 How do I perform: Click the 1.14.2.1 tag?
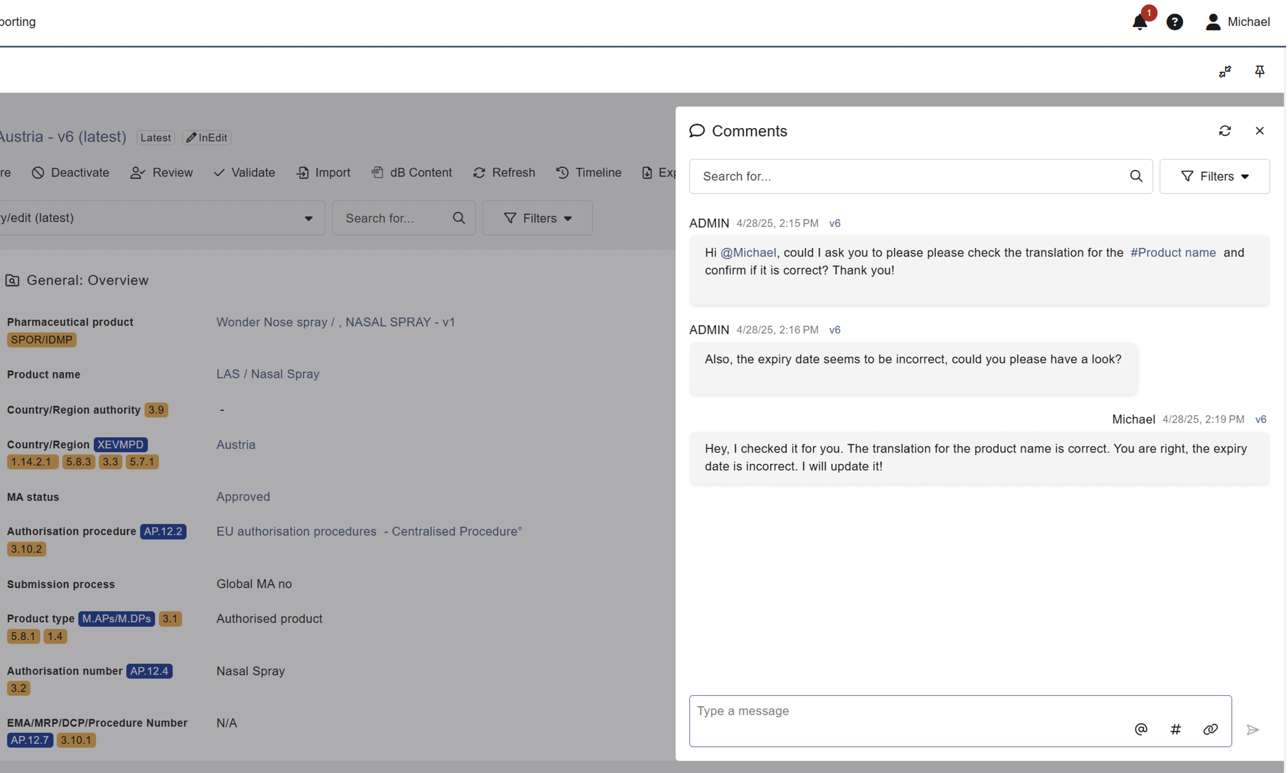click(33, 462)
